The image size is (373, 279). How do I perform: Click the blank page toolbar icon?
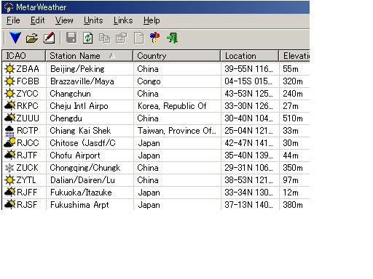pos(138,39)
